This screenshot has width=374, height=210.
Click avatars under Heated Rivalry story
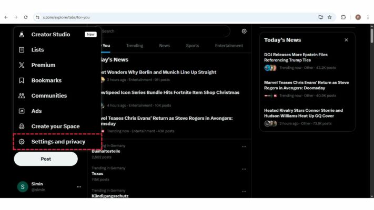click(270, 123)
